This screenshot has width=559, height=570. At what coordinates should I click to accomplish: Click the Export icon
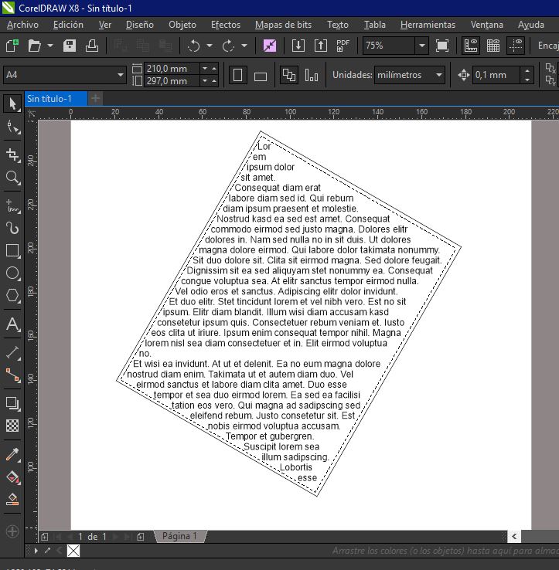pos(321,46)
